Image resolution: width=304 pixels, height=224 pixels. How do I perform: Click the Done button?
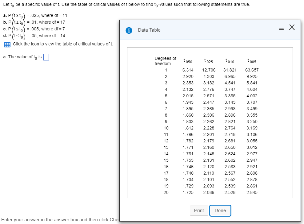(x=220, y=210)
